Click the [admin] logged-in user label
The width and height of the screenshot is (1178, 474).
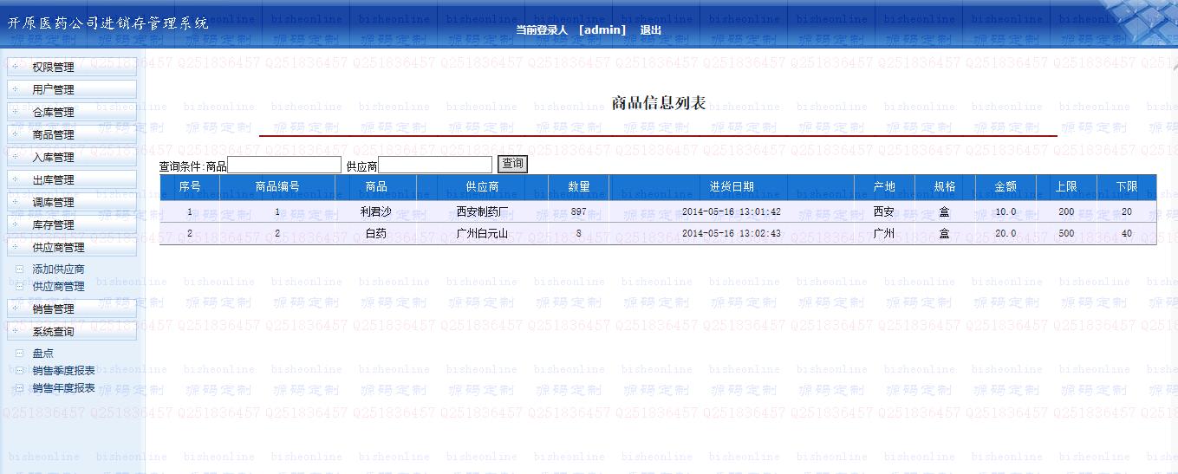tap(602, 30)
